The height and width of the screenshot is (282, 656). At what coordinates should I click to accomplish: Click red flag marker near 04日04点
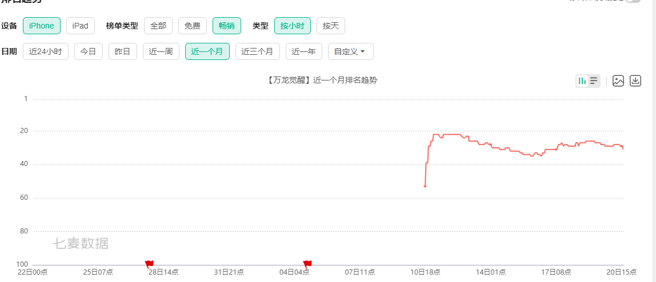pos(307,264)
